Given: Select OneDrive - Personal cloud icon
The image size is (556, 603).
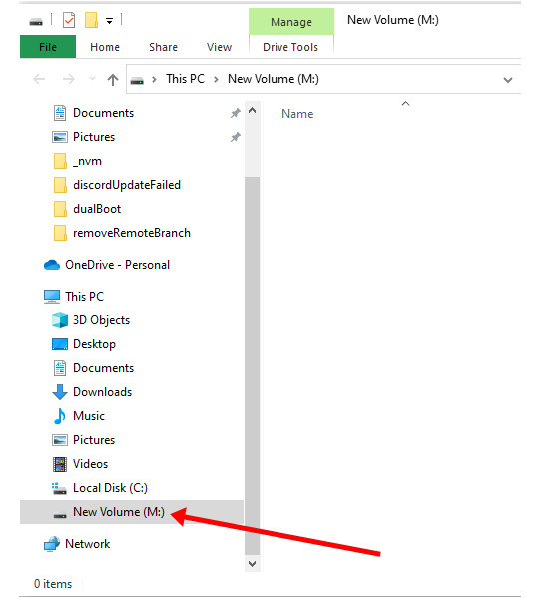Looking at the screenshot, I should click(52, 265).
